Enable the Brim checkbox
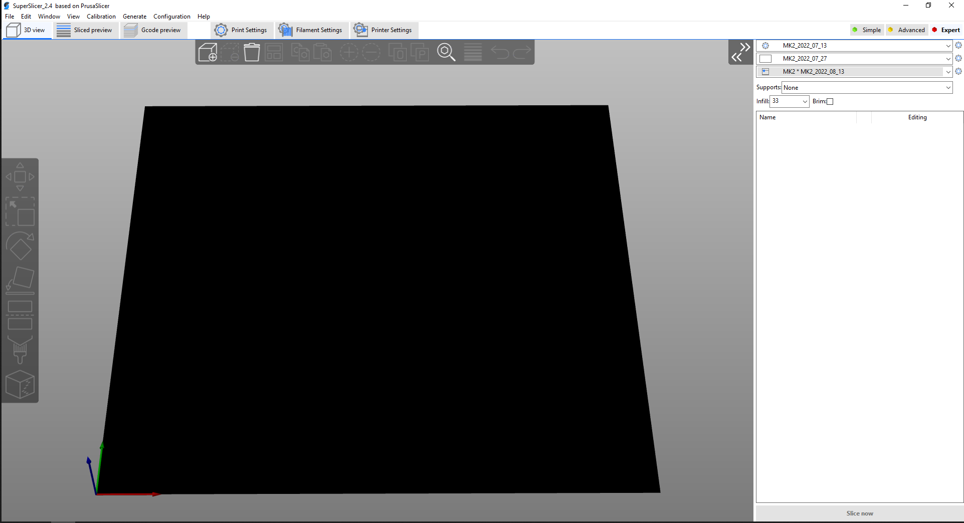 click(830, 101)
